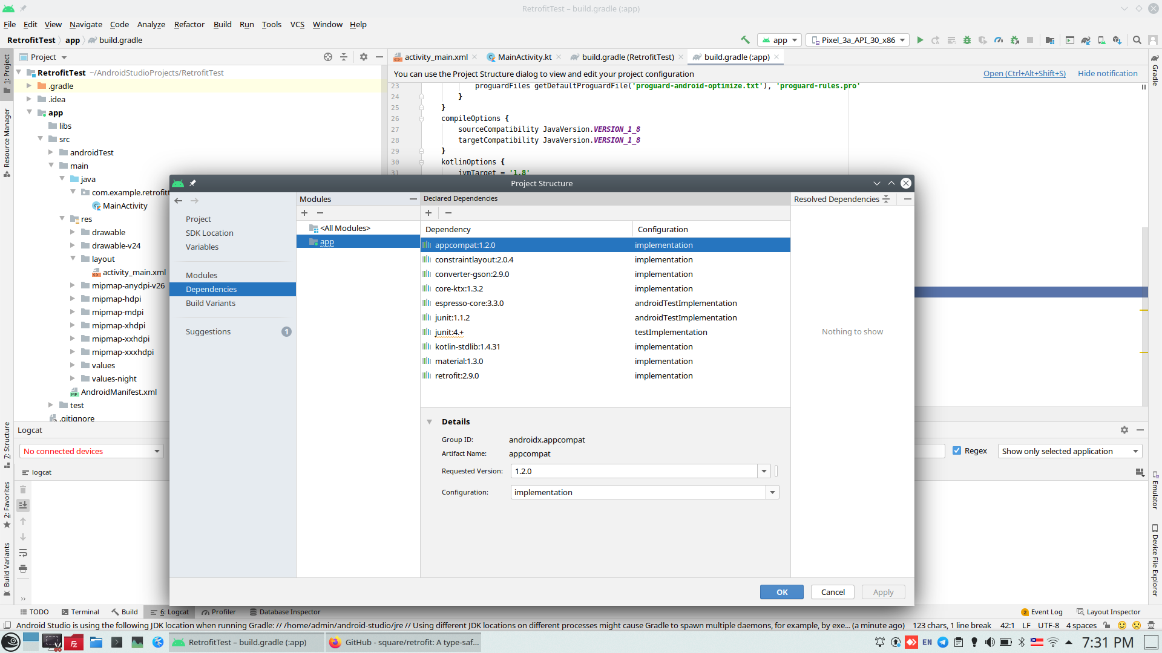Toggle the Regex checkbox in Logcat
The image size is (1162, 653).
tap(957, 451)
